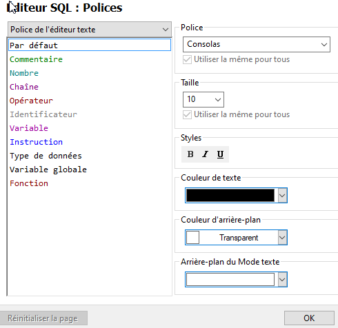Expand the Arrière-plan du Mode texte dropdown arrow

tap(282, 280)
